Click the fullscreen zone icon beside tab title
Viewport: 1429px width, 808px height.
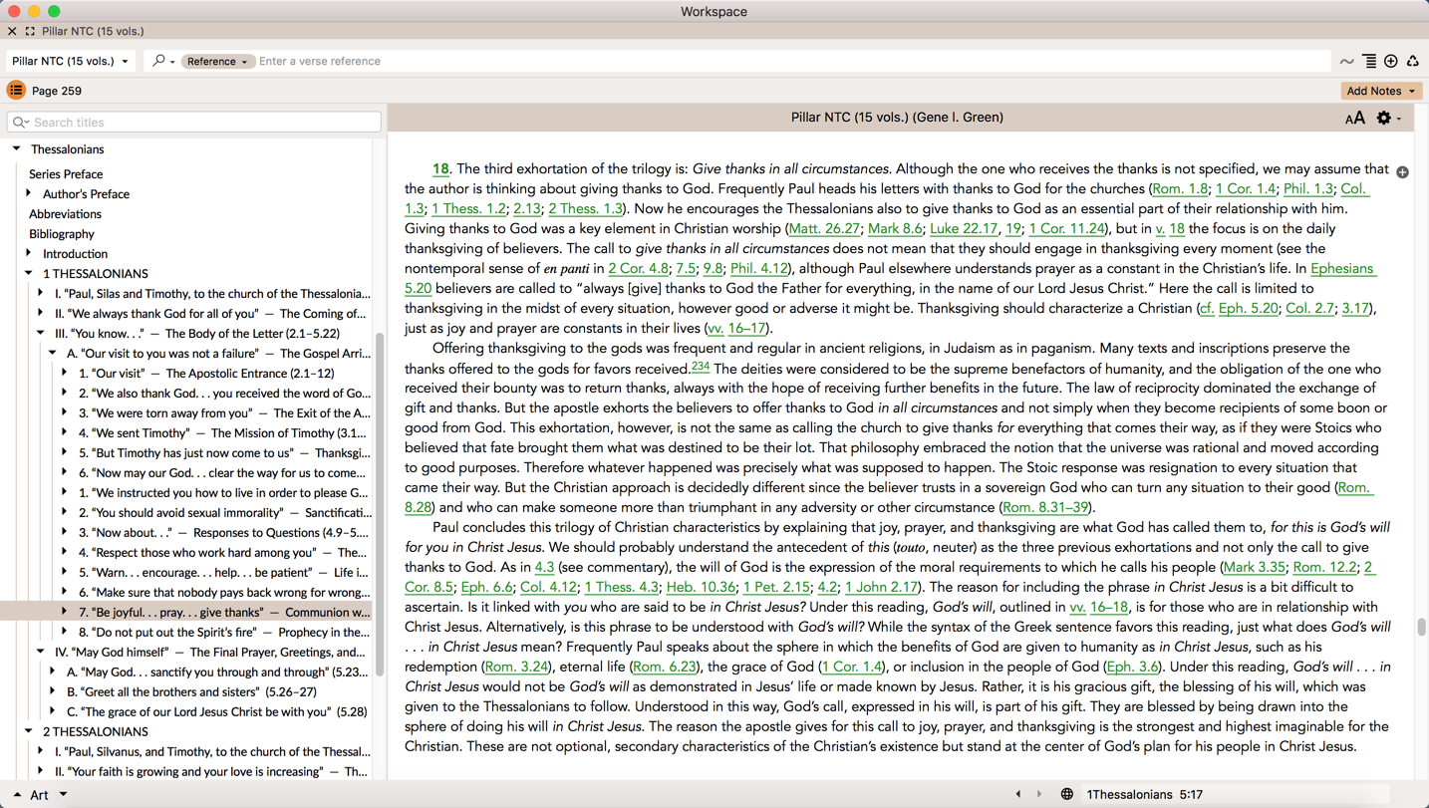click(x=30, y=32)
